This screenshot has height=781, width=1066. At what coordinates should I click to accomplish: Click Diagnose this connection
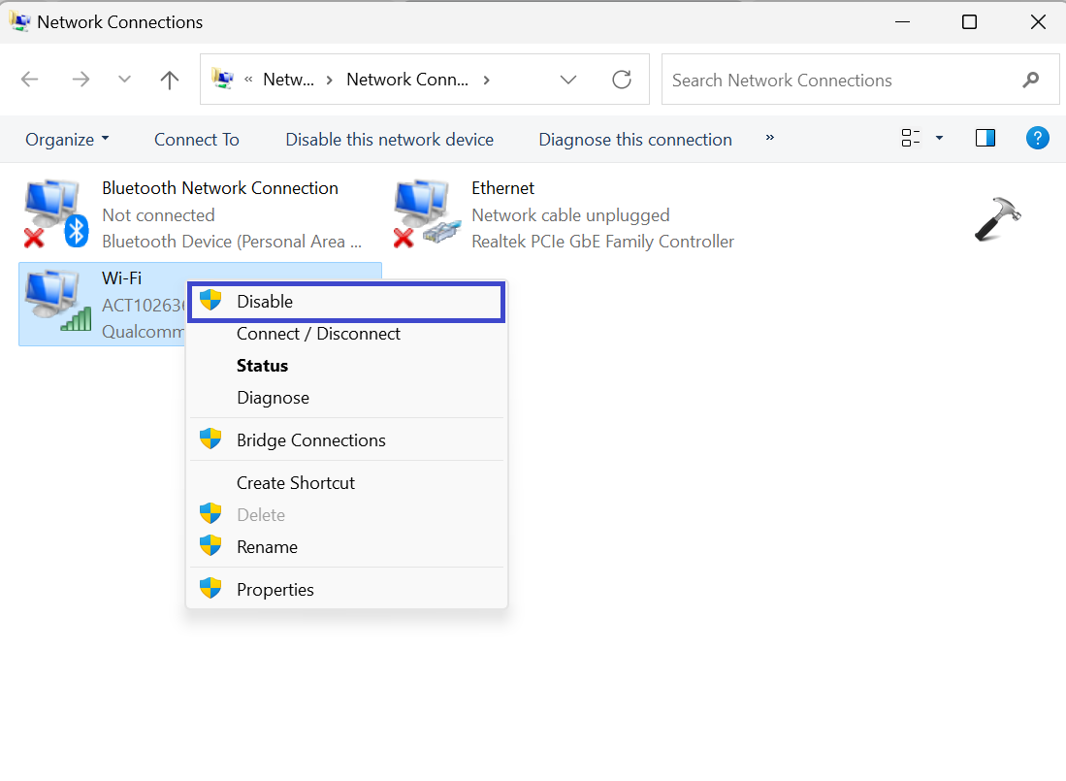pos(635,140)
